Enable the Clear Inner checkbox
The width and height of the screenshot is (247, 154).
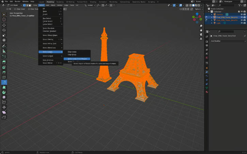pyautogui.click(x=15, y=9)
